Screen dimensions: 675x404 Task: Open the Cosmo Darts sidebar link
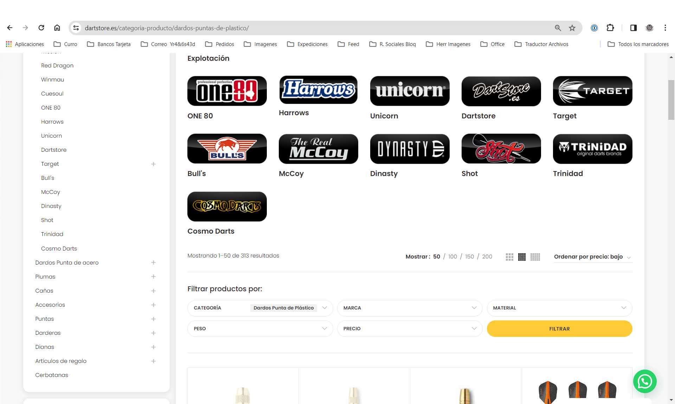coord(59,249)
